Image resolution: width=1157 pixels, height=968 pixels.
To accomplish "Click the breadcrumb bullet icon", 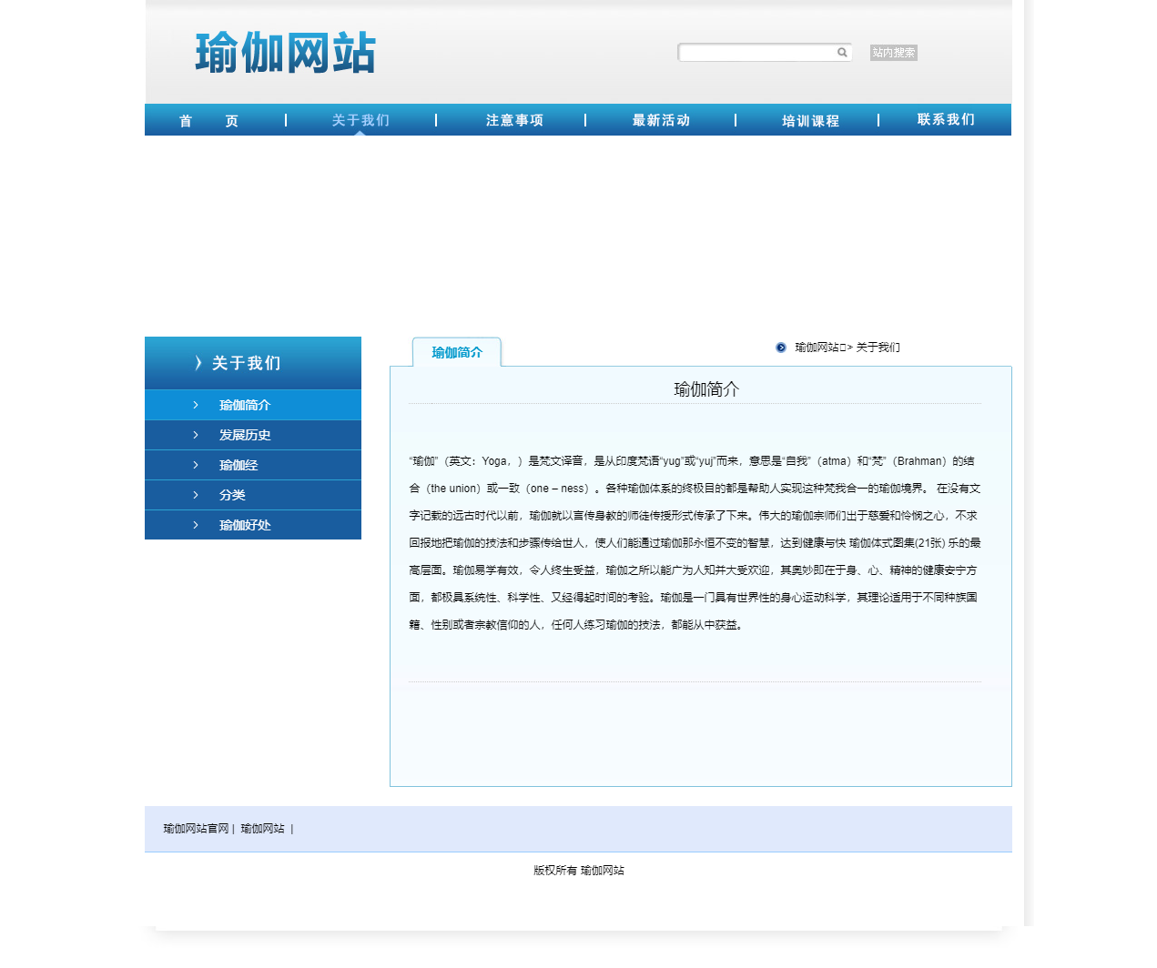I will (781, 348).
